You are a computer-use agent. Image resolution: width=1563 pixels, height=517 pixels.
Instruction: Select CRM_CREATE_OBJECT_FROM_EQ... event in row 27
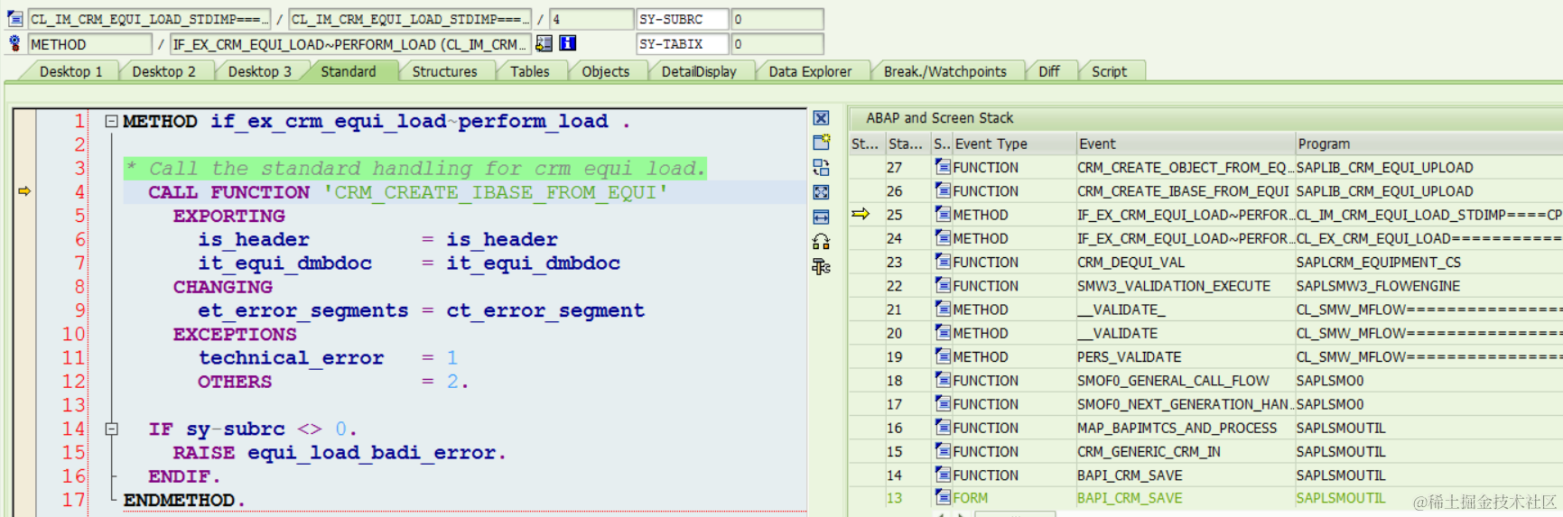point(1185,167)
